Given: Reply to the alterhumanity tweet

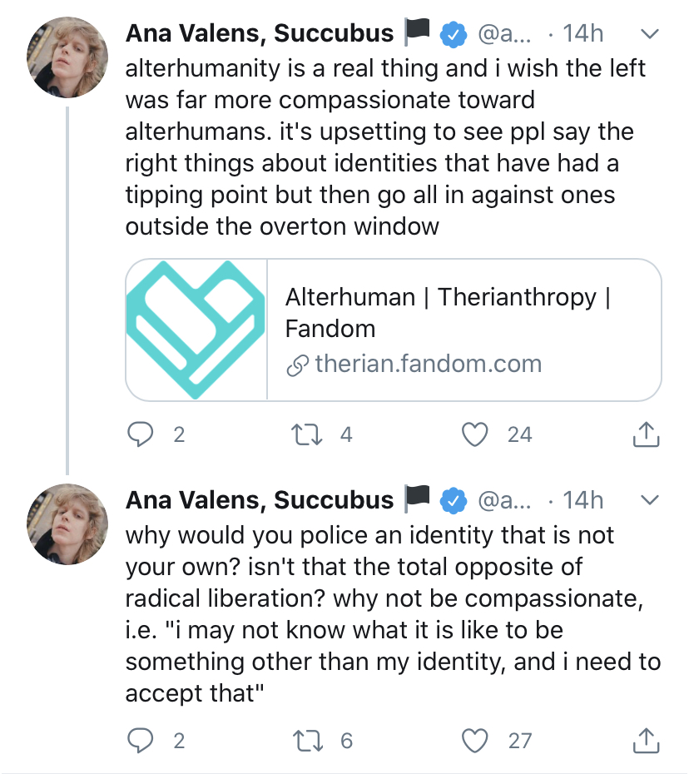Looking at the screenshot, I should point(142,434).
